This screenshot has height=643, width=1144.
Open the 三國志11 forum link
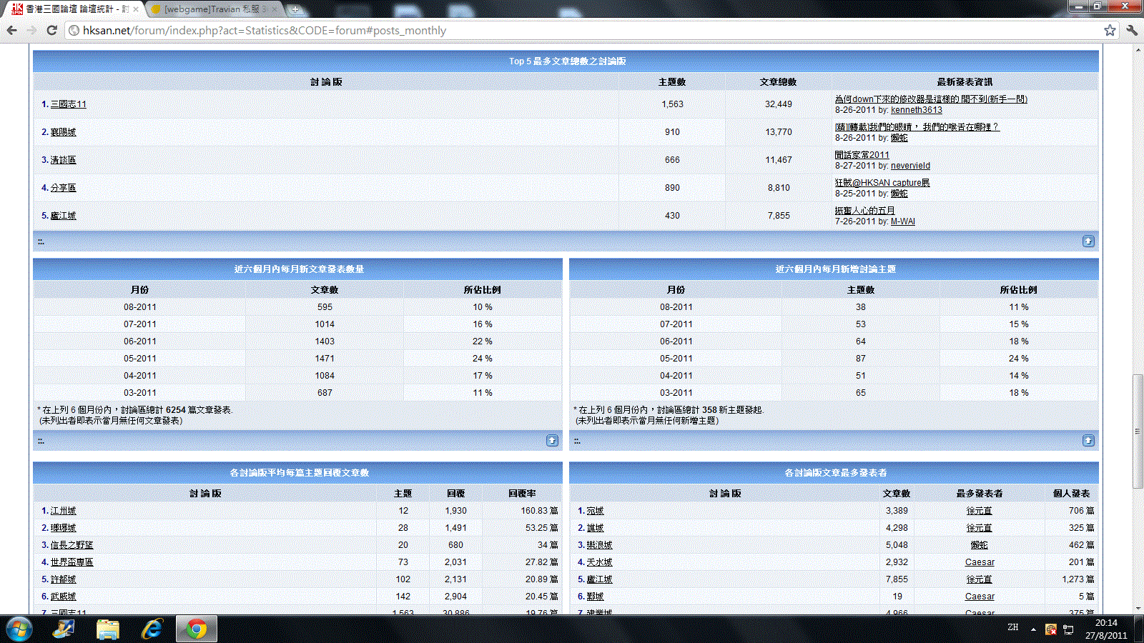[68, 104]
